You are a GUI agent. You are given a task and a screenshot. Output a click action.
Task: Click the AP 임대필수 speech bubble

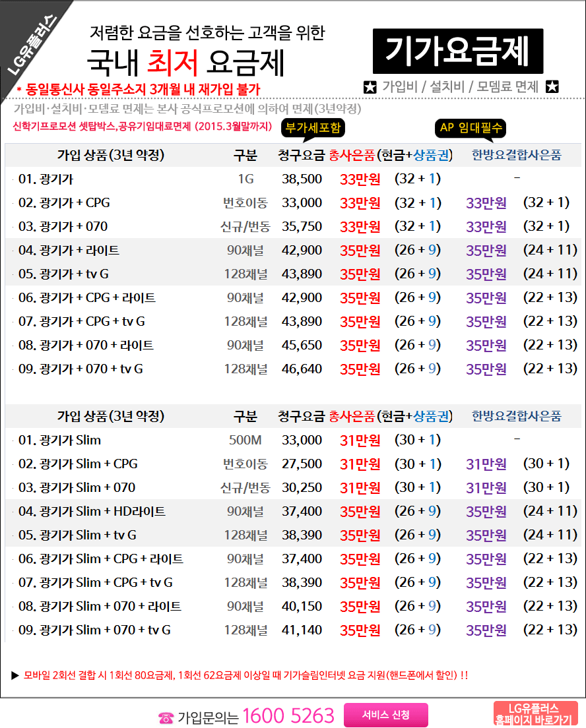click(x=470, y=127)
